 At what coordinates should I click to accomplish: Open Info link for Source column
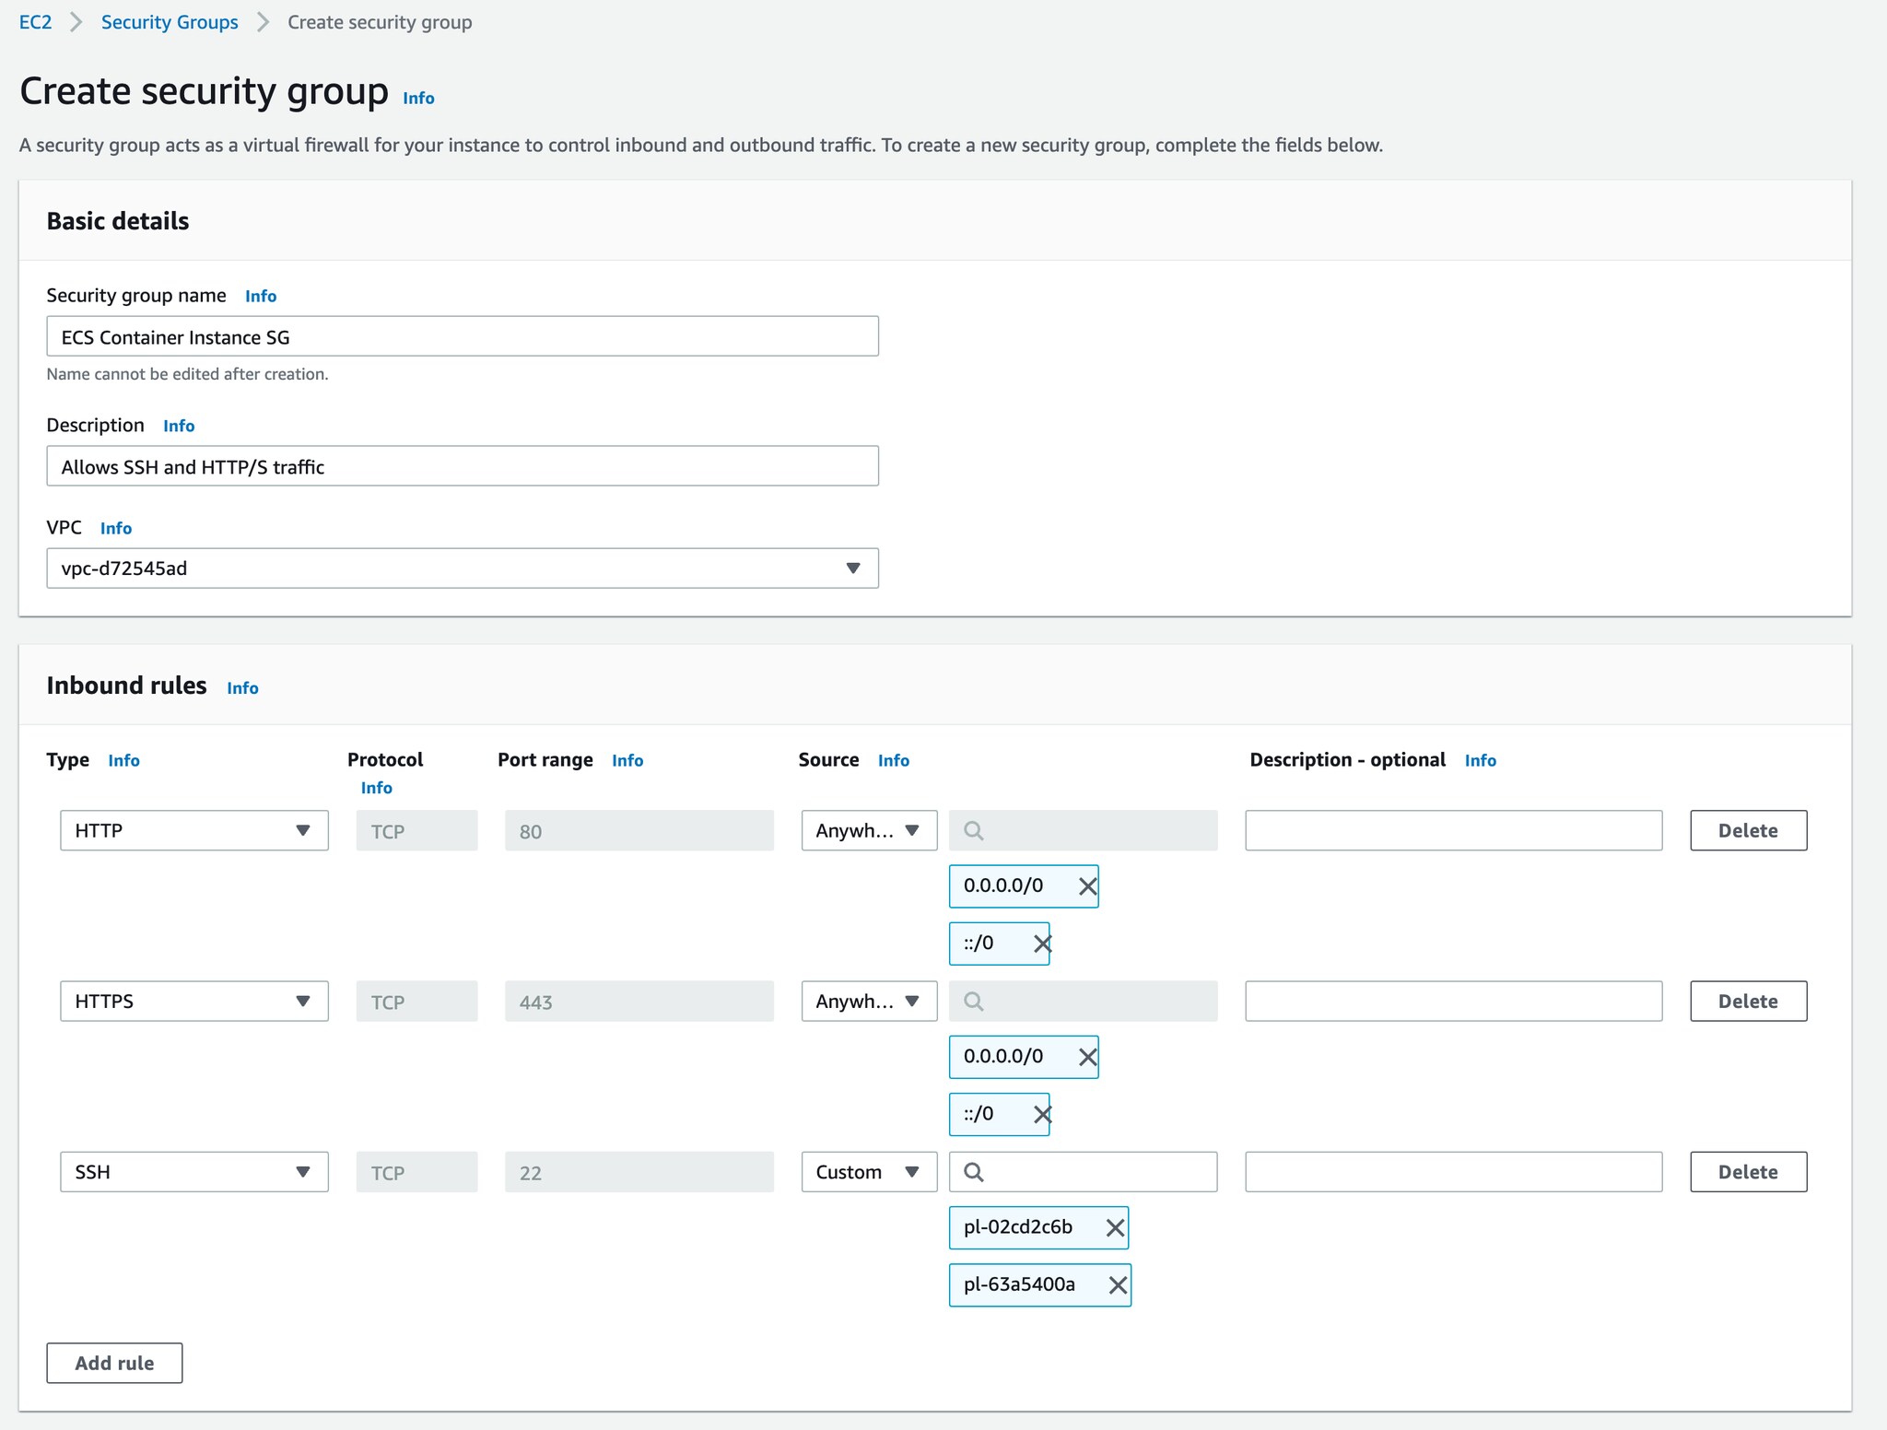[893, 760]
